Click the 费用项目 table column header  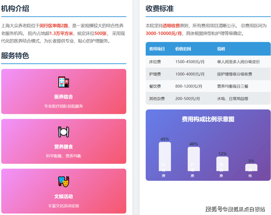coord(157,49)
